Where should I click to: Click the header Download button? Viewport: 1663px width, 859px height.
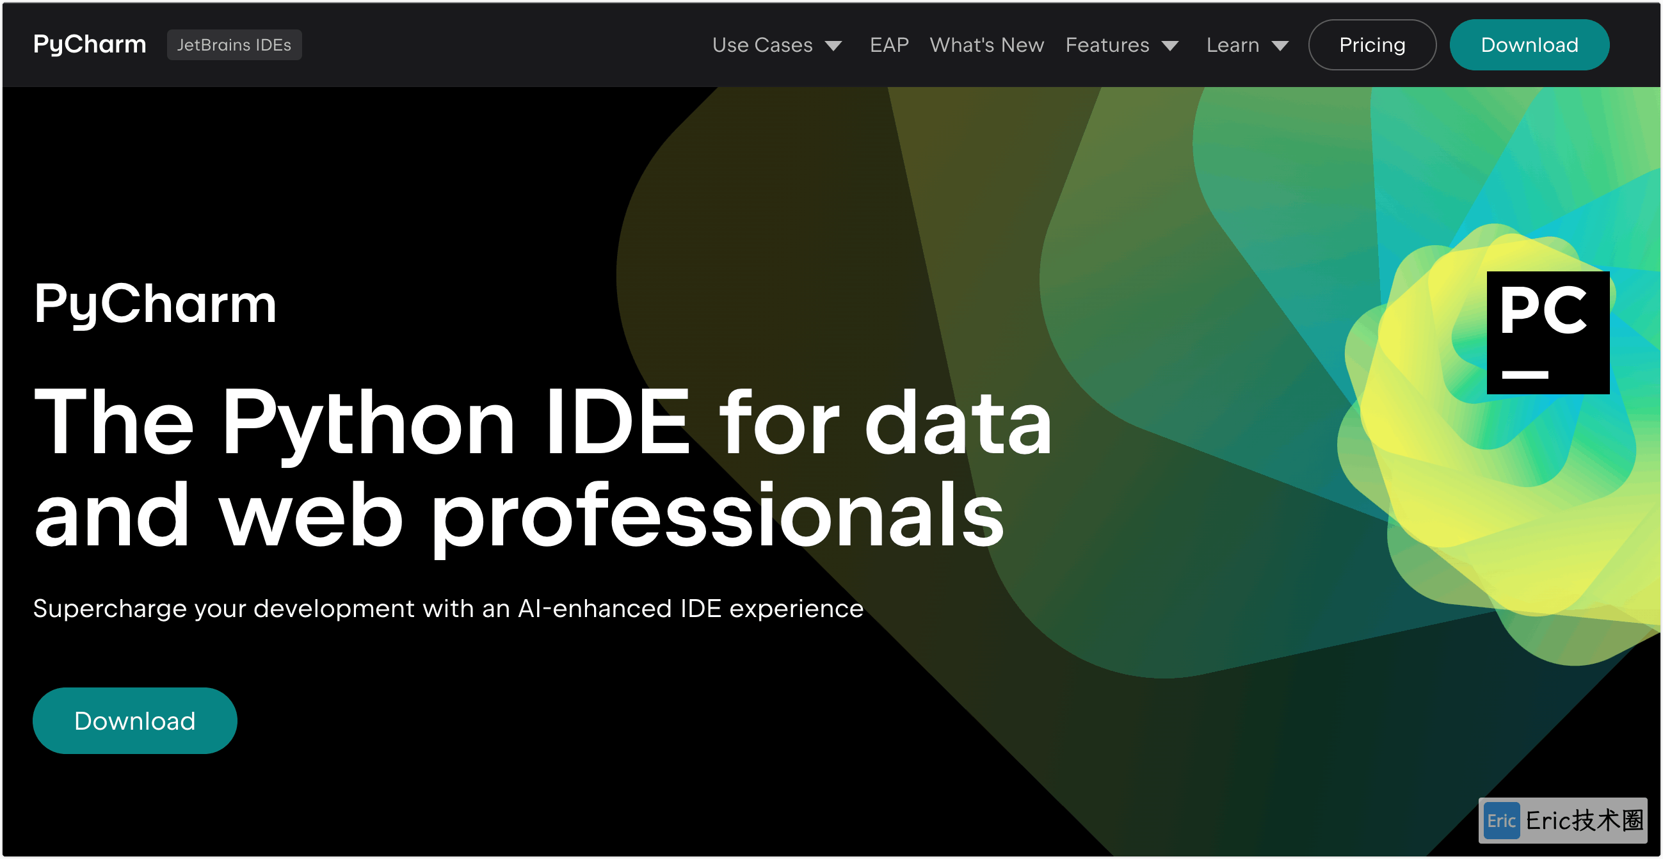coord(1529,45)
